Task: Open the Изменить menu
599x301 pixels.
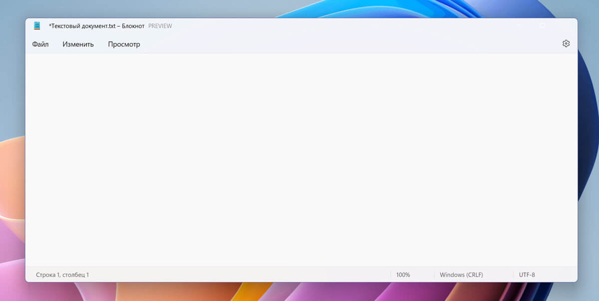Action: [x=78, y=44]
